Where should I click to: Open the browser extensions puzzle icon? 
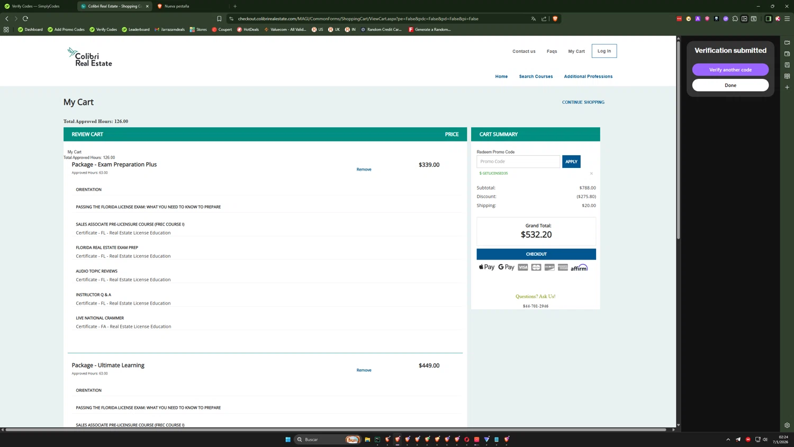[x=735, y=19]
